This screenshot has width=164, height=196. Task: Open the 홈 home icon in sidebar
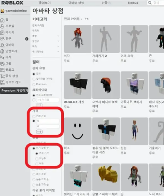point(2,20)
